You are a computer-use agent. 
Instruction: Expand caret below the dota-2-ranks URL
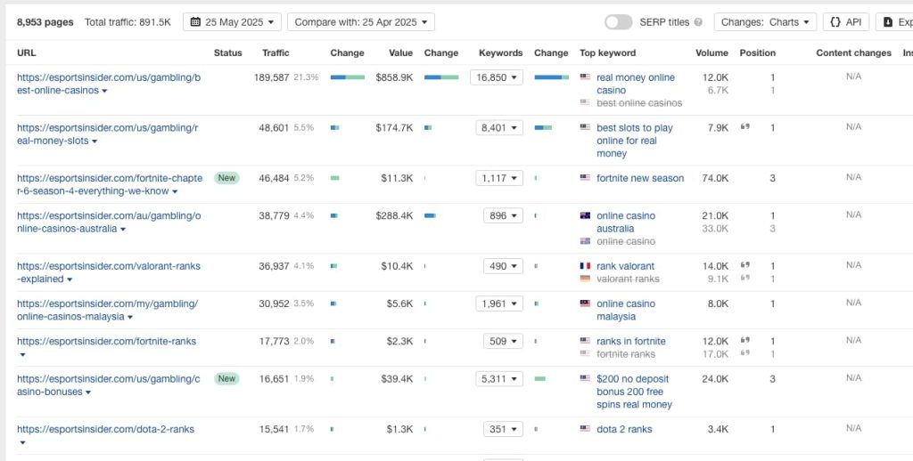click(x=22, y=443)
